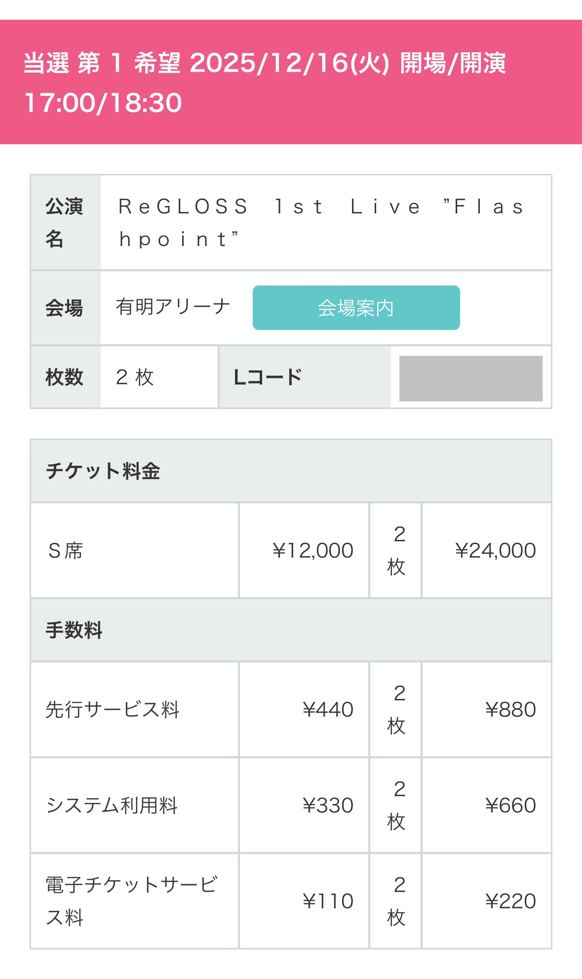Click the 会場 row label

[x=65, y=308]
